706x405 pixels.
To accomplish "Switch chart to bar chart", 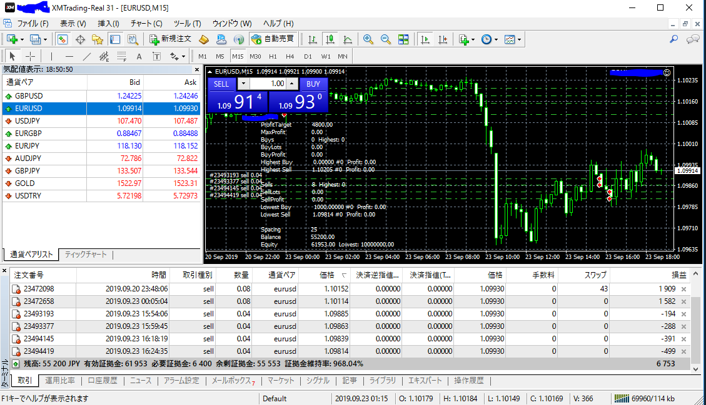I will tap(312, 39).
